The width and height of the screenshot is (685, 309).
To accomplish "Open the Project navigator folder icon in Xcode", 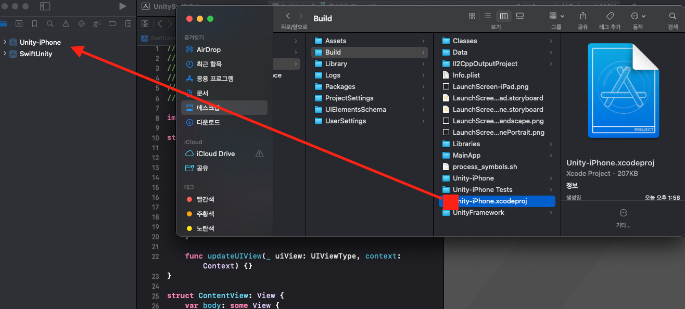I will tap(4, 23).
